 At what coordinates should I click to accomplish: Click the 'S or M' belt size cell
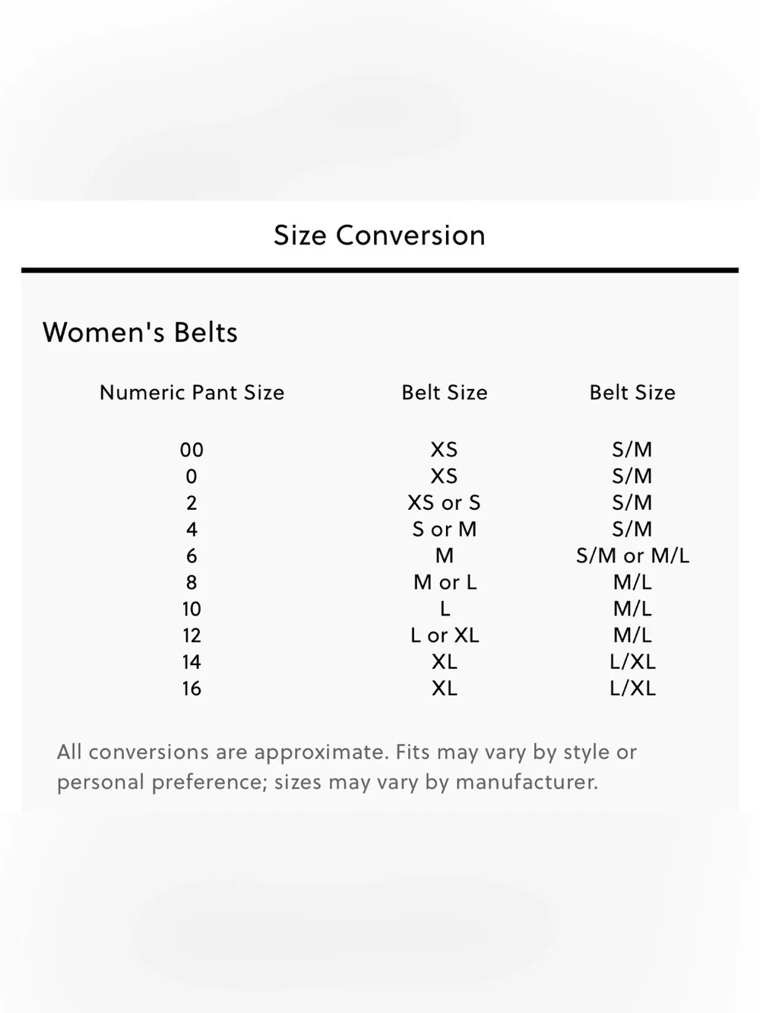[445, 530]
